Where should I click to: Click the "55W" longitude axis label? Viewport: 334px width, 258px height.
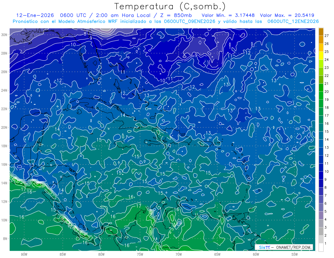click(x=295, y=254)
